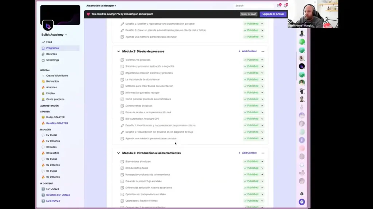
Task: Click the edit pencil on Desafío 1 lesson
Action: [x=121, y=125]
